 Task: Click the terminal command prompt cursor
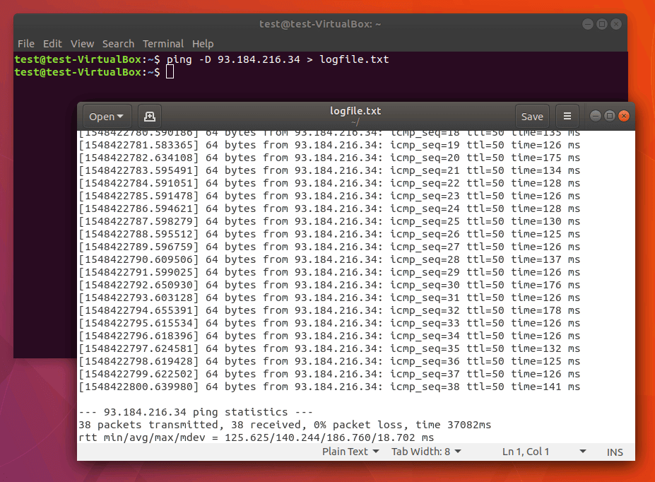170,72
